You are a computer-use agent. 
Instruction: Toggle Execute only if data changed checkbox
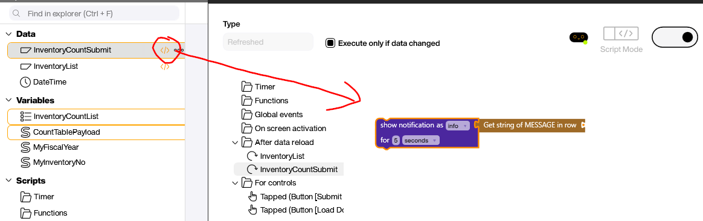point(330,43)
